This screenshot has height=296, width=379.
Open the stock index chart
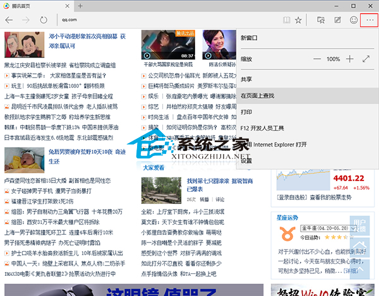point(303,180)
